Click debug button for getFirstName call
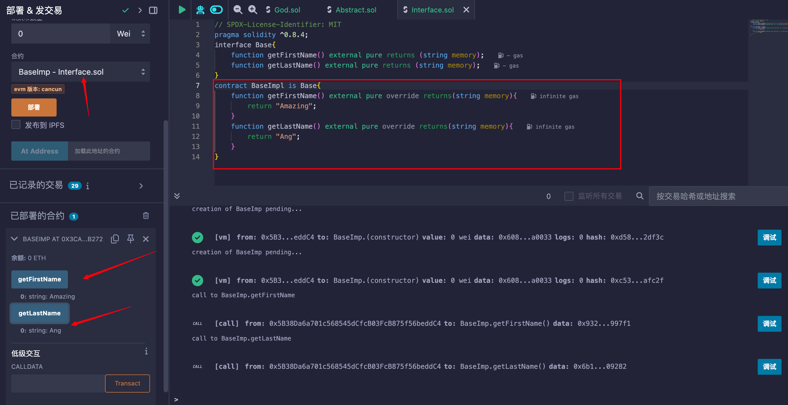 point(769,324)
